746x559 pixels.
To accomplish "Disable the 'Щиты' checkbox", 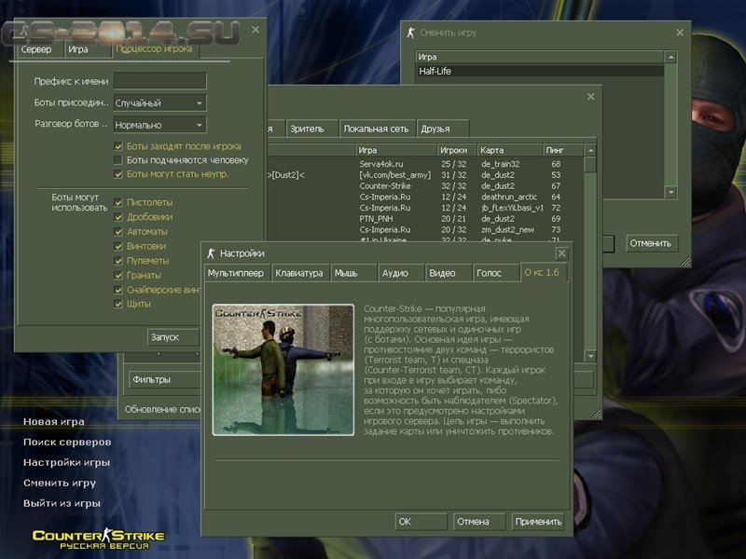I will coord(117,301).
